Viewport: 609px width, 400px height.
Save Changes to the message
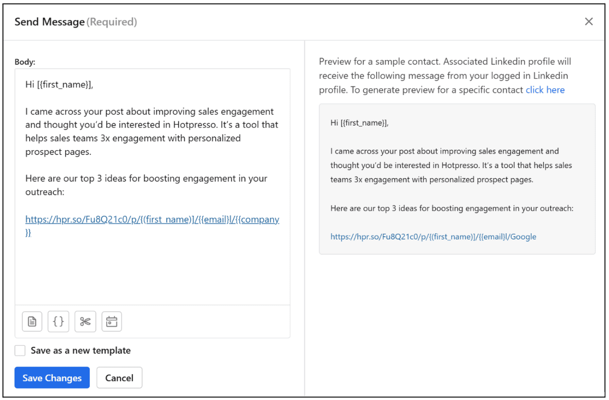tap(52, 378)
